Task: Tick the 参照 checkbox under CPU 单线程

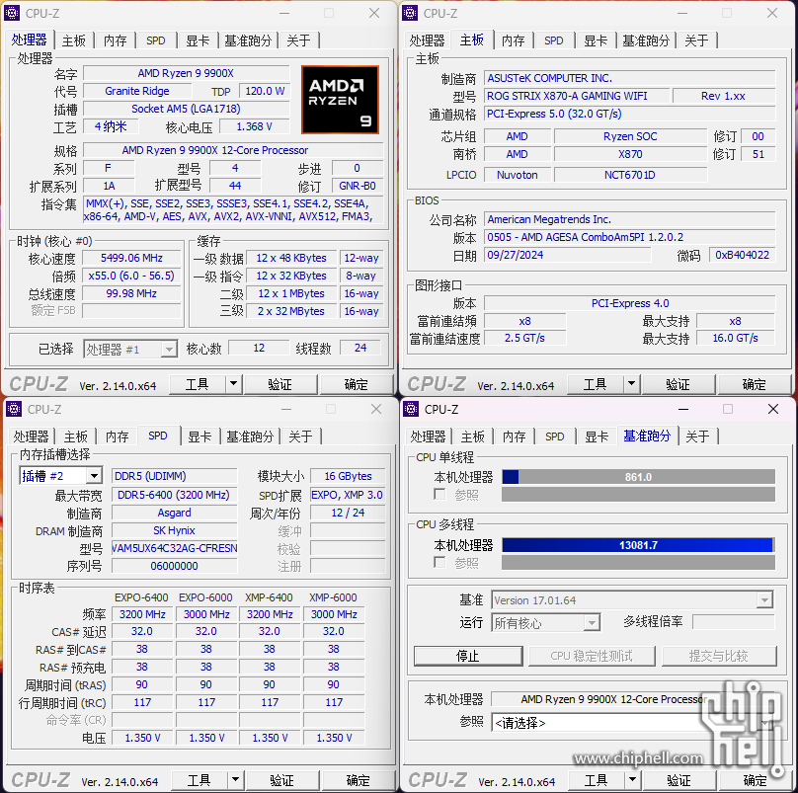Action: (x=439, y=494)
